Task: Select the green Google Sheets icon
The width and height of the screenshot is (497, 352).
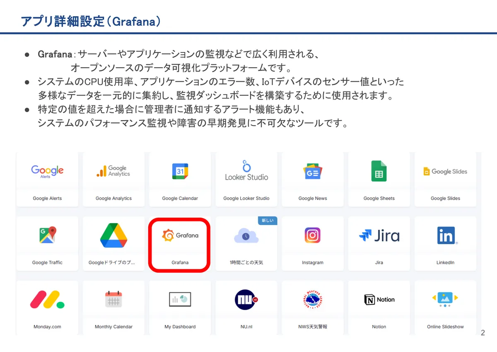Action: tap(379, 171)
